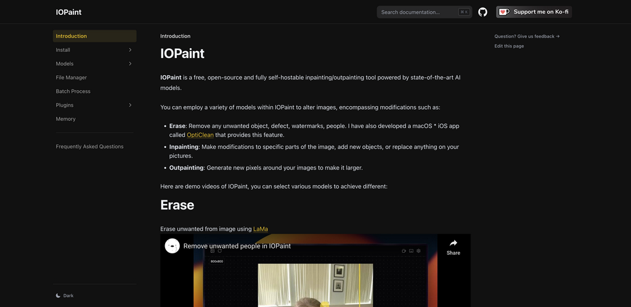Click the Ko-fi heart cup icon
The height and width of the screenshot is (307, 631).
(504, 12)
